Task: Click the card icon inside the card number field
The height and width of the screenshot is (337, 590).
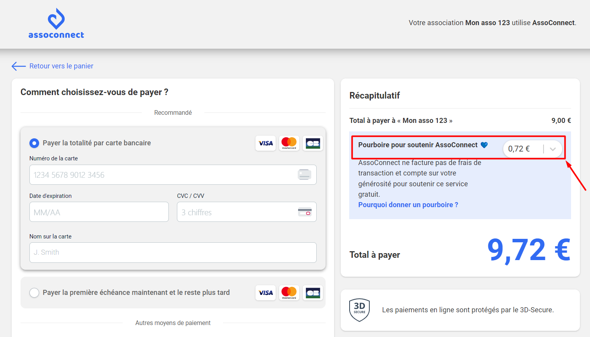Action: point(305,175)
